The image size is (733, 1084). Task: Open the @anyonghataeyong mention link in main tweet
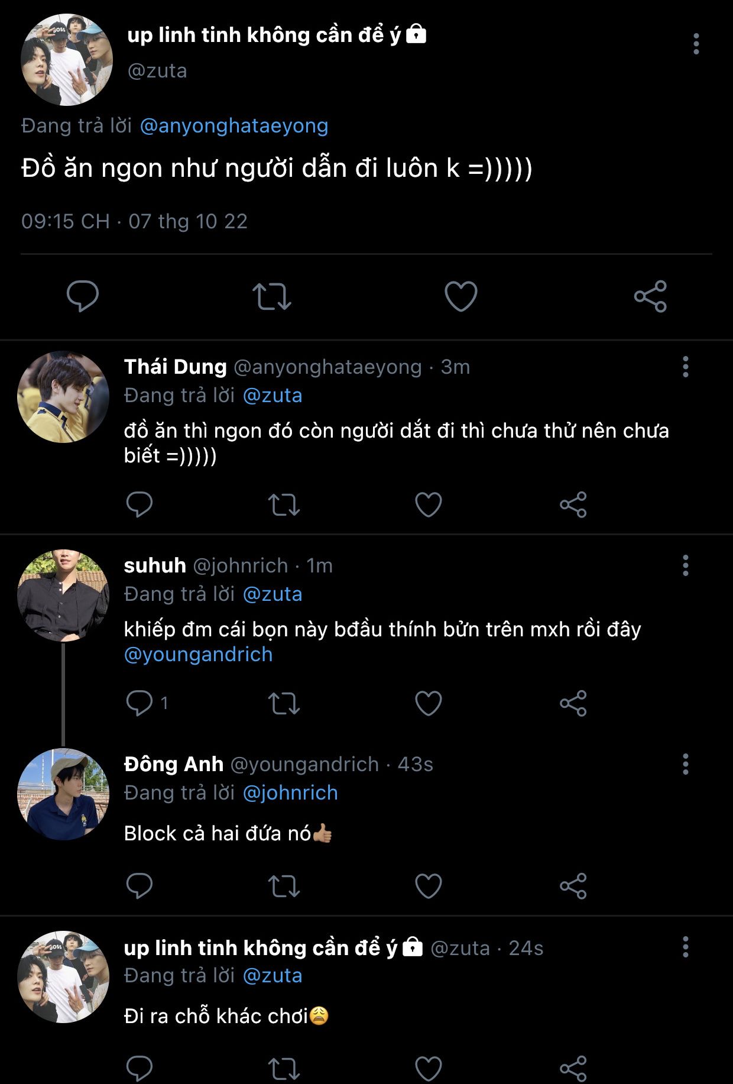tap(234, 125)
